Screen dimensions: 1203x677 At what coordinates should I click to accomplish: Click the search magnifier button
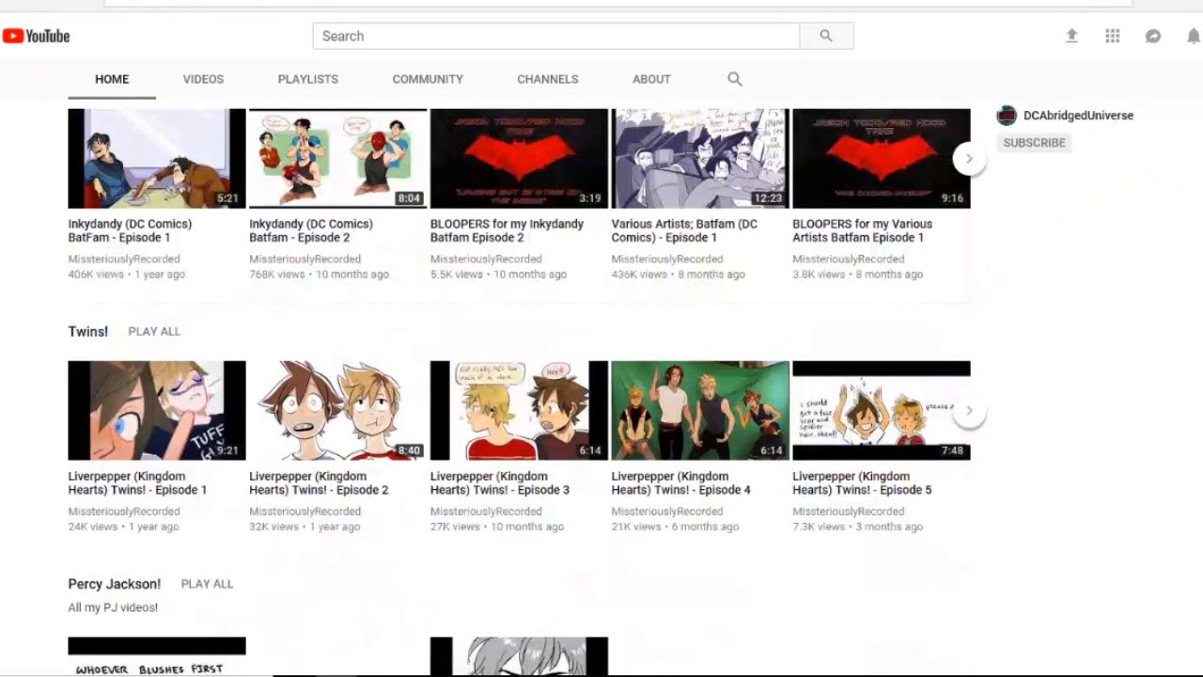(x=826, y=36)
